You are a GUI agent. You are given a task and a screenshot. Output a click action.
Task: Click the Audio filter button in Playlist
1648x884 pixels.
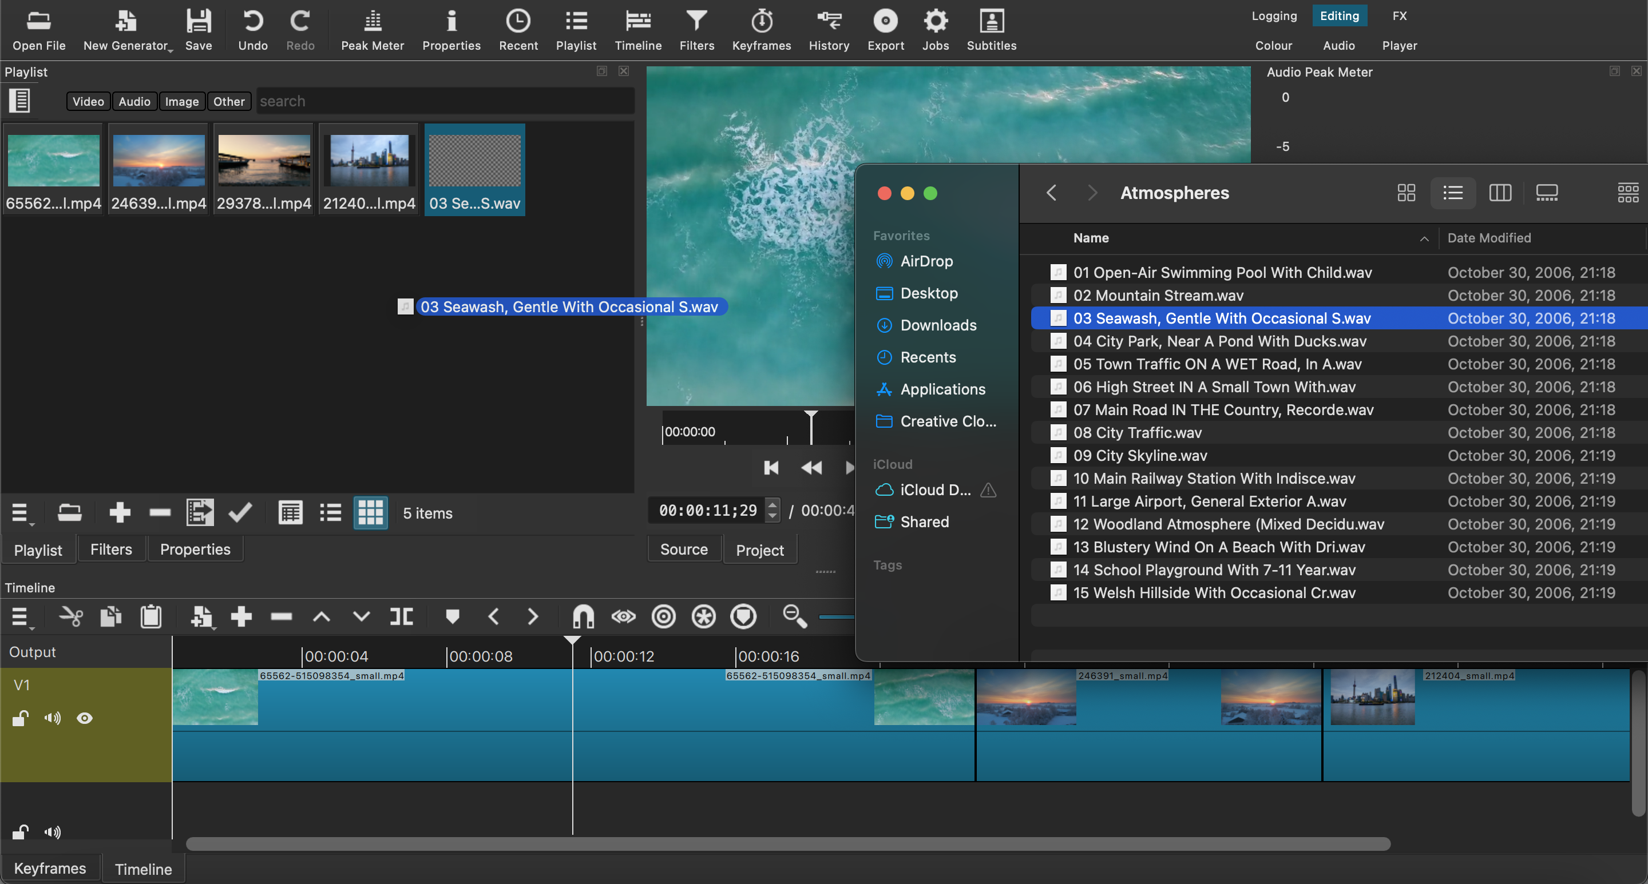click(134, 101)
